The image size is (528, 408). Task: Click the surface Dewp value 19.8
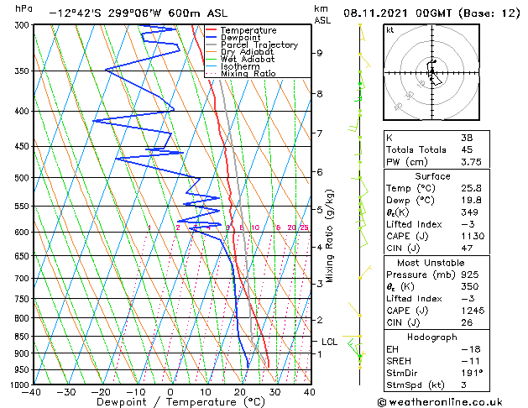click(x=471, y=201)
